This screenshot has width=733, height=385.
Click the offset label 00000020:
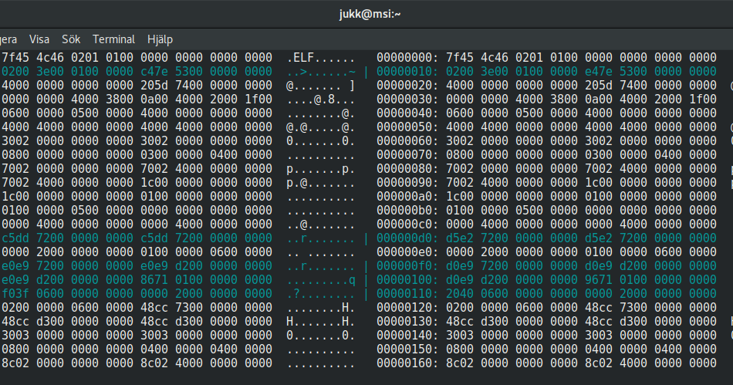click(x=407, y=86)
